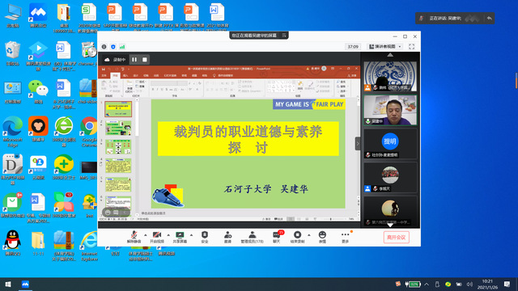Screen dimensions: 518x291
Task: Click the invite participants icon
Action: point(227,237)
